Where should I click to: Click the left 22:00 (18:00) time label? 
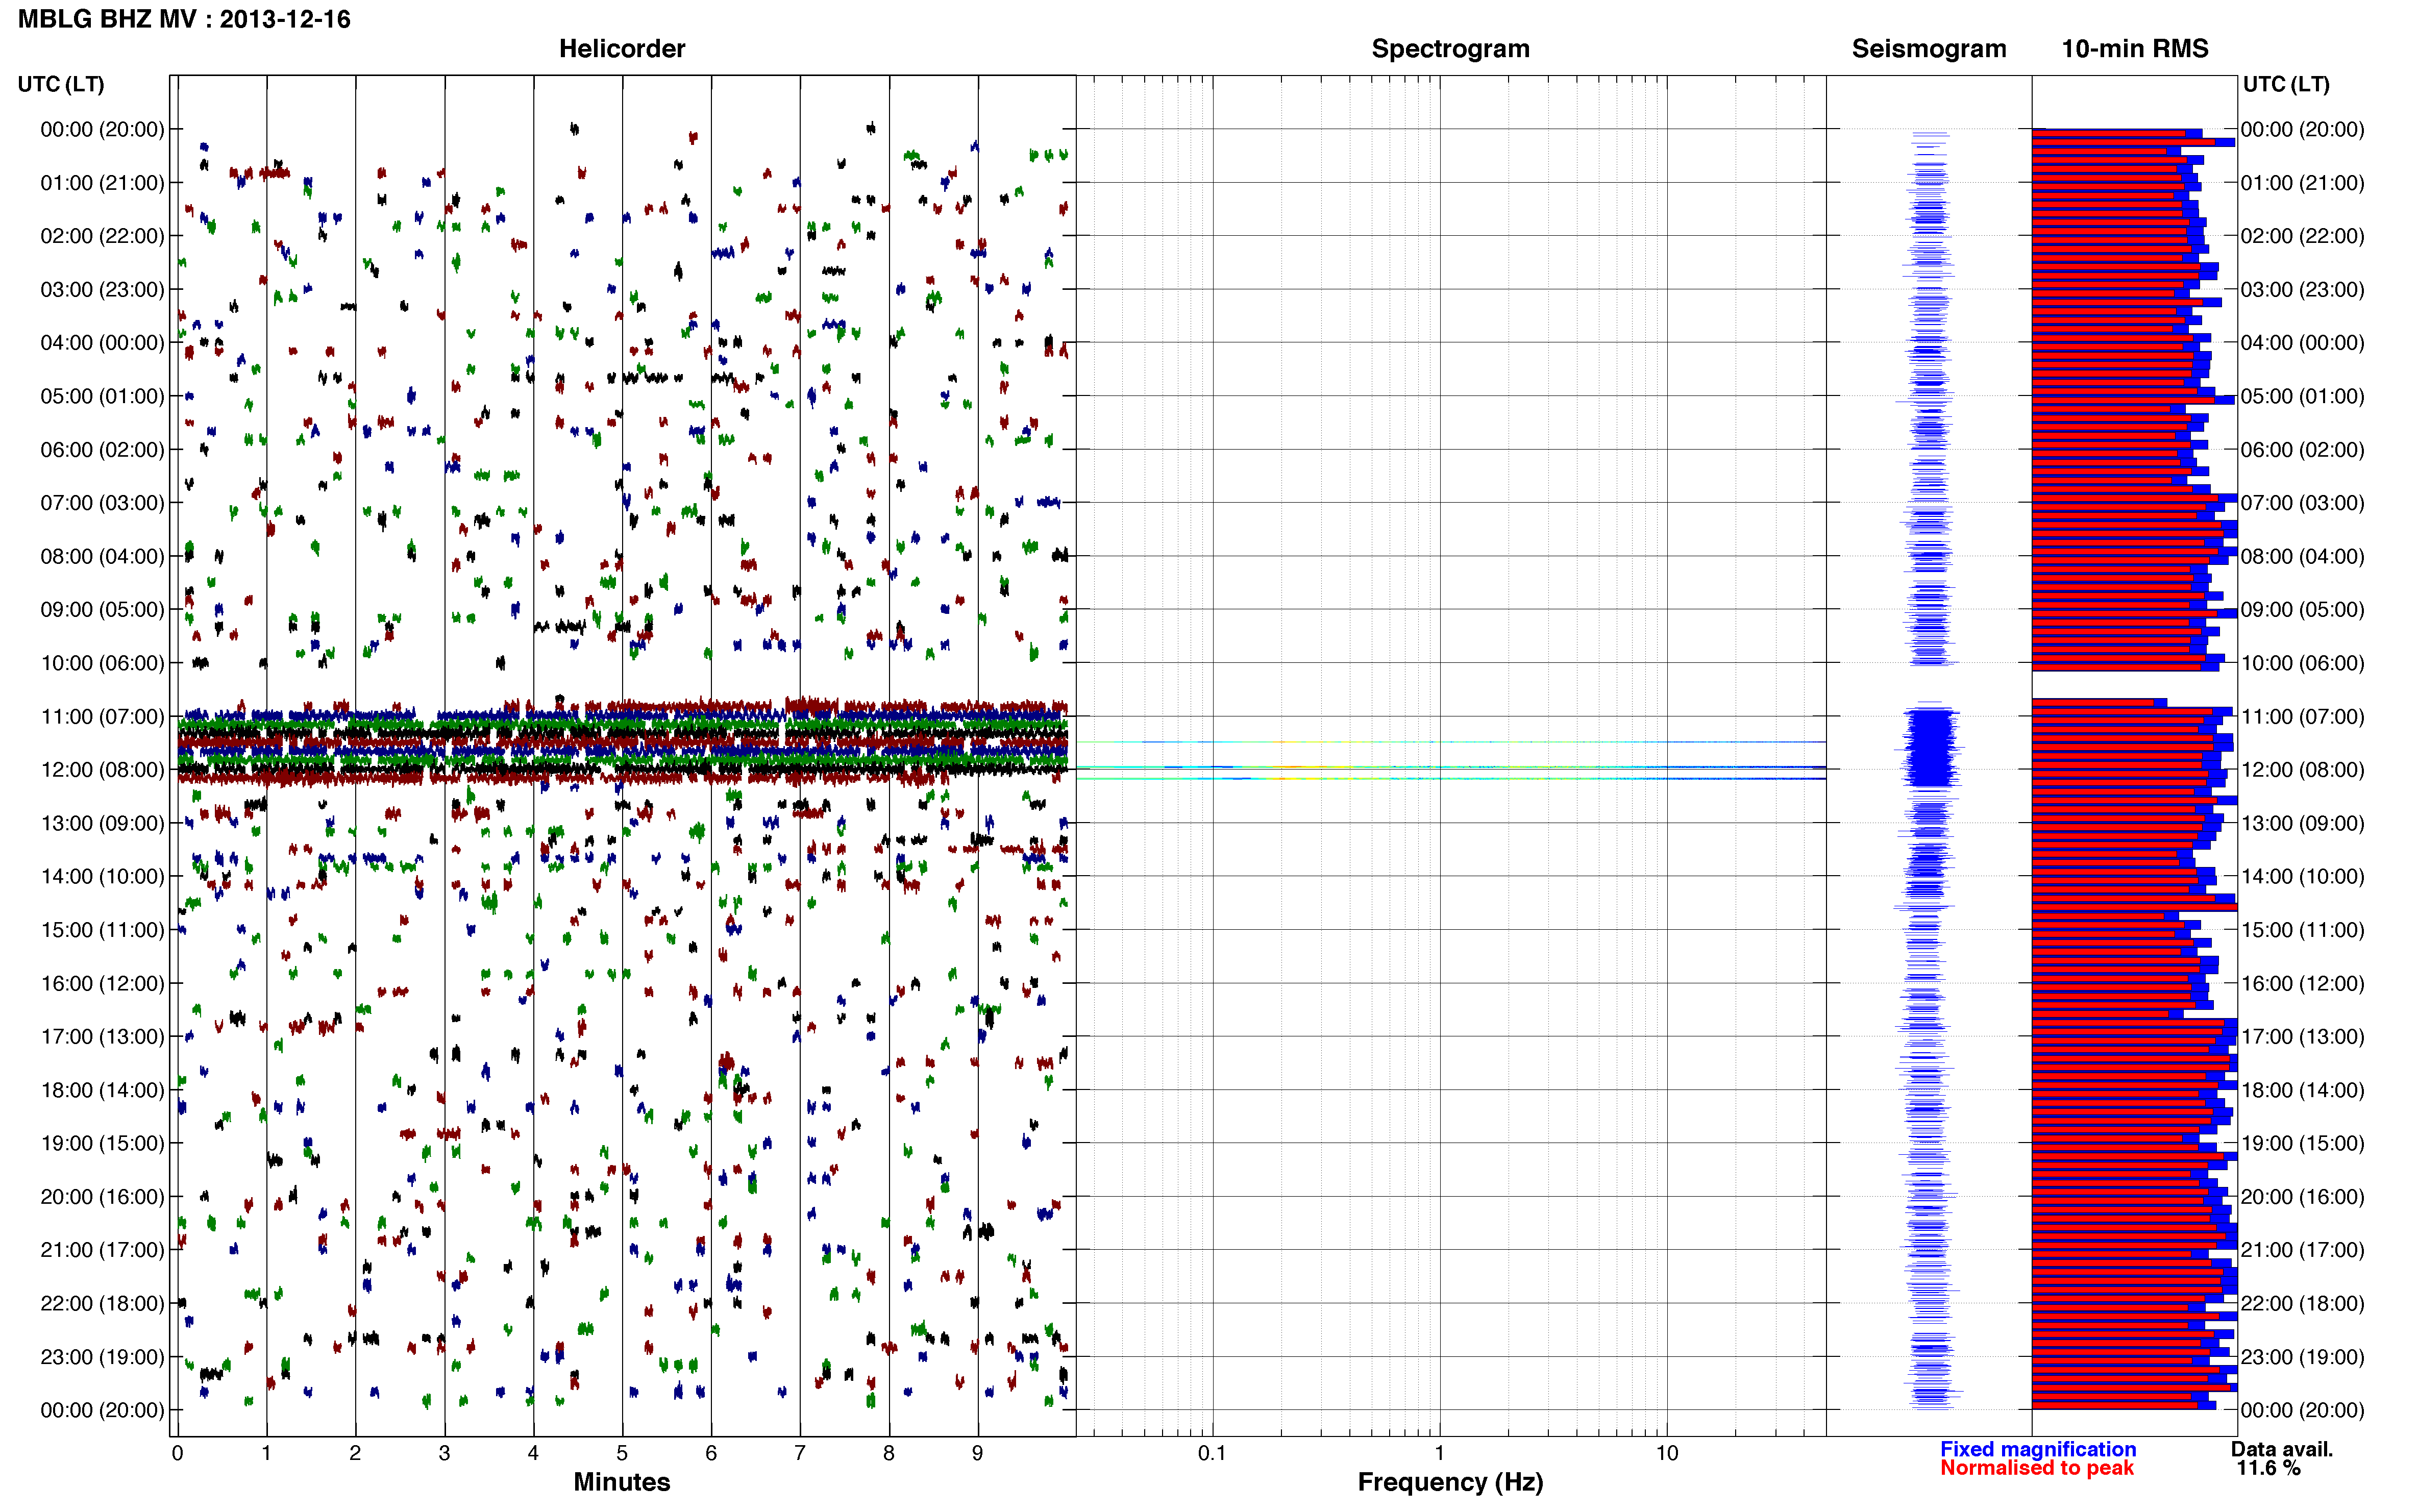102,1304
